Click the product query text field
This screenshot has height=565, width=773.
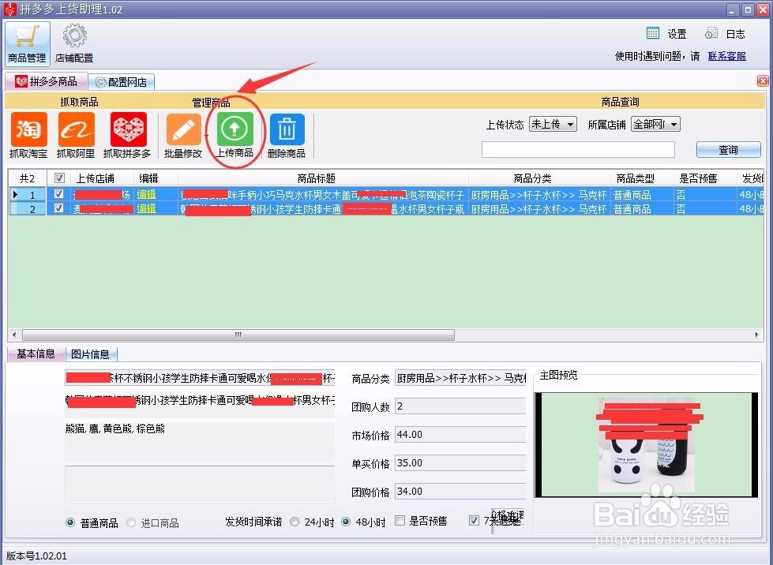pos(578,150)
